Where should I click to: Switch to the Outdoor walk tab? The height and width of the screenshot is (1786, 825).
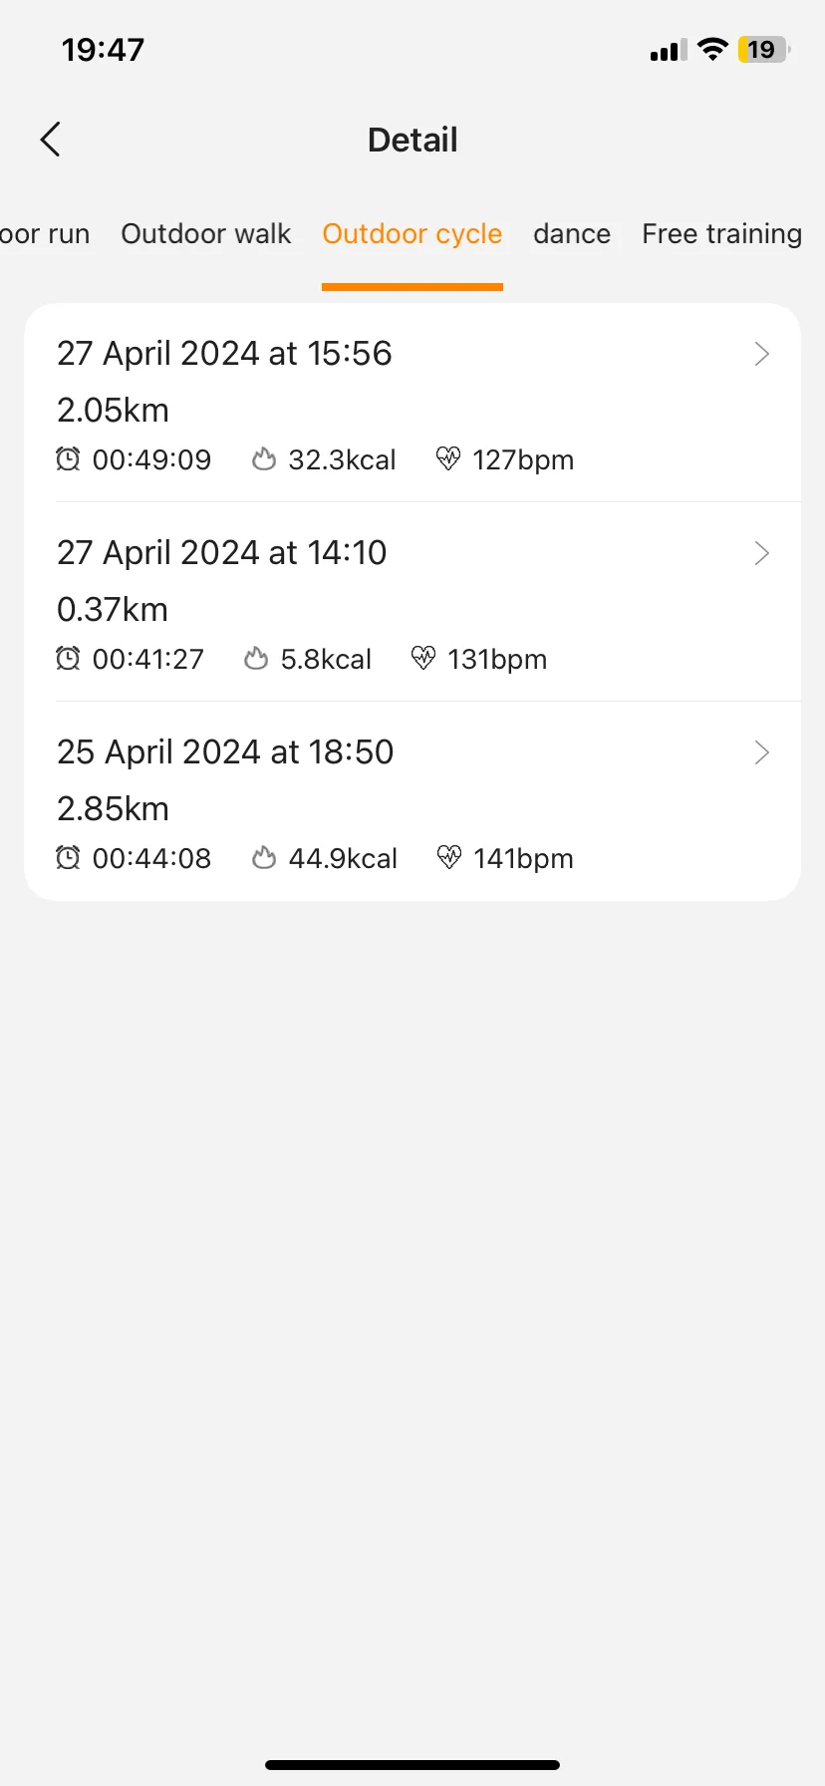click(x=206, y=234)
